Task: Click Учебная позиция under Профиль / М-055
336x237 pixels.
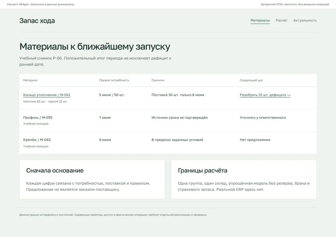Action: point(36,124)
